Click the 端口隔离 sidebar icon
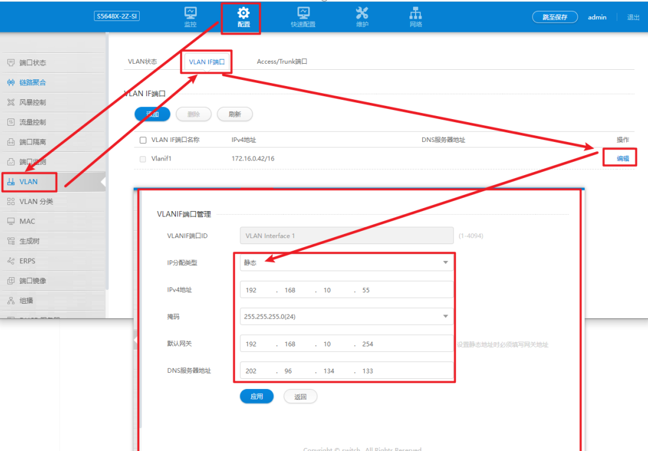Screen dimensions: 648x451 point(11,142)
